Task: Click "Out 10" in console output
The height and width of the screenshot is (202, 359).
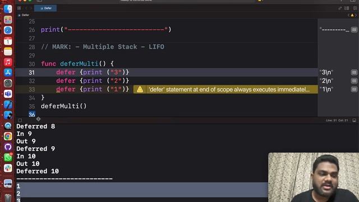Action: point(27,164)
